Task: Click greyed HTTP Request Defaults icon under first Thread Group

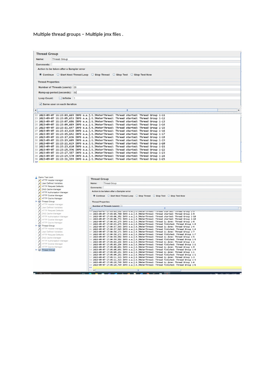Action: click(x=39, y=211)
